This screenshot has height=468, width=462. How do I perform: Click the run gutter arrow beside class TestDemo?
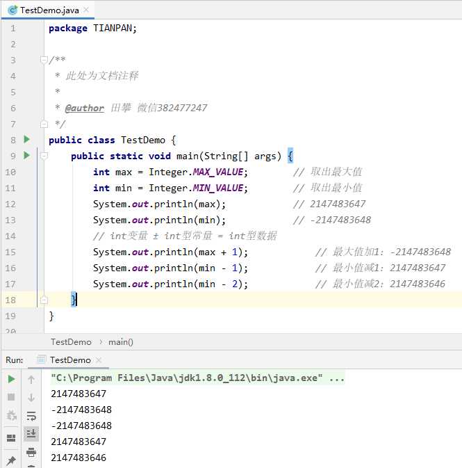(26, 139)
